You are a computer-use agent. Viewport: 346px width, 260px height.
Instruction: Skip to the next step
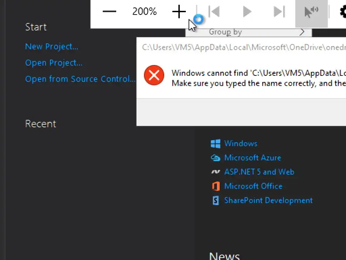(x=279, y=12)
